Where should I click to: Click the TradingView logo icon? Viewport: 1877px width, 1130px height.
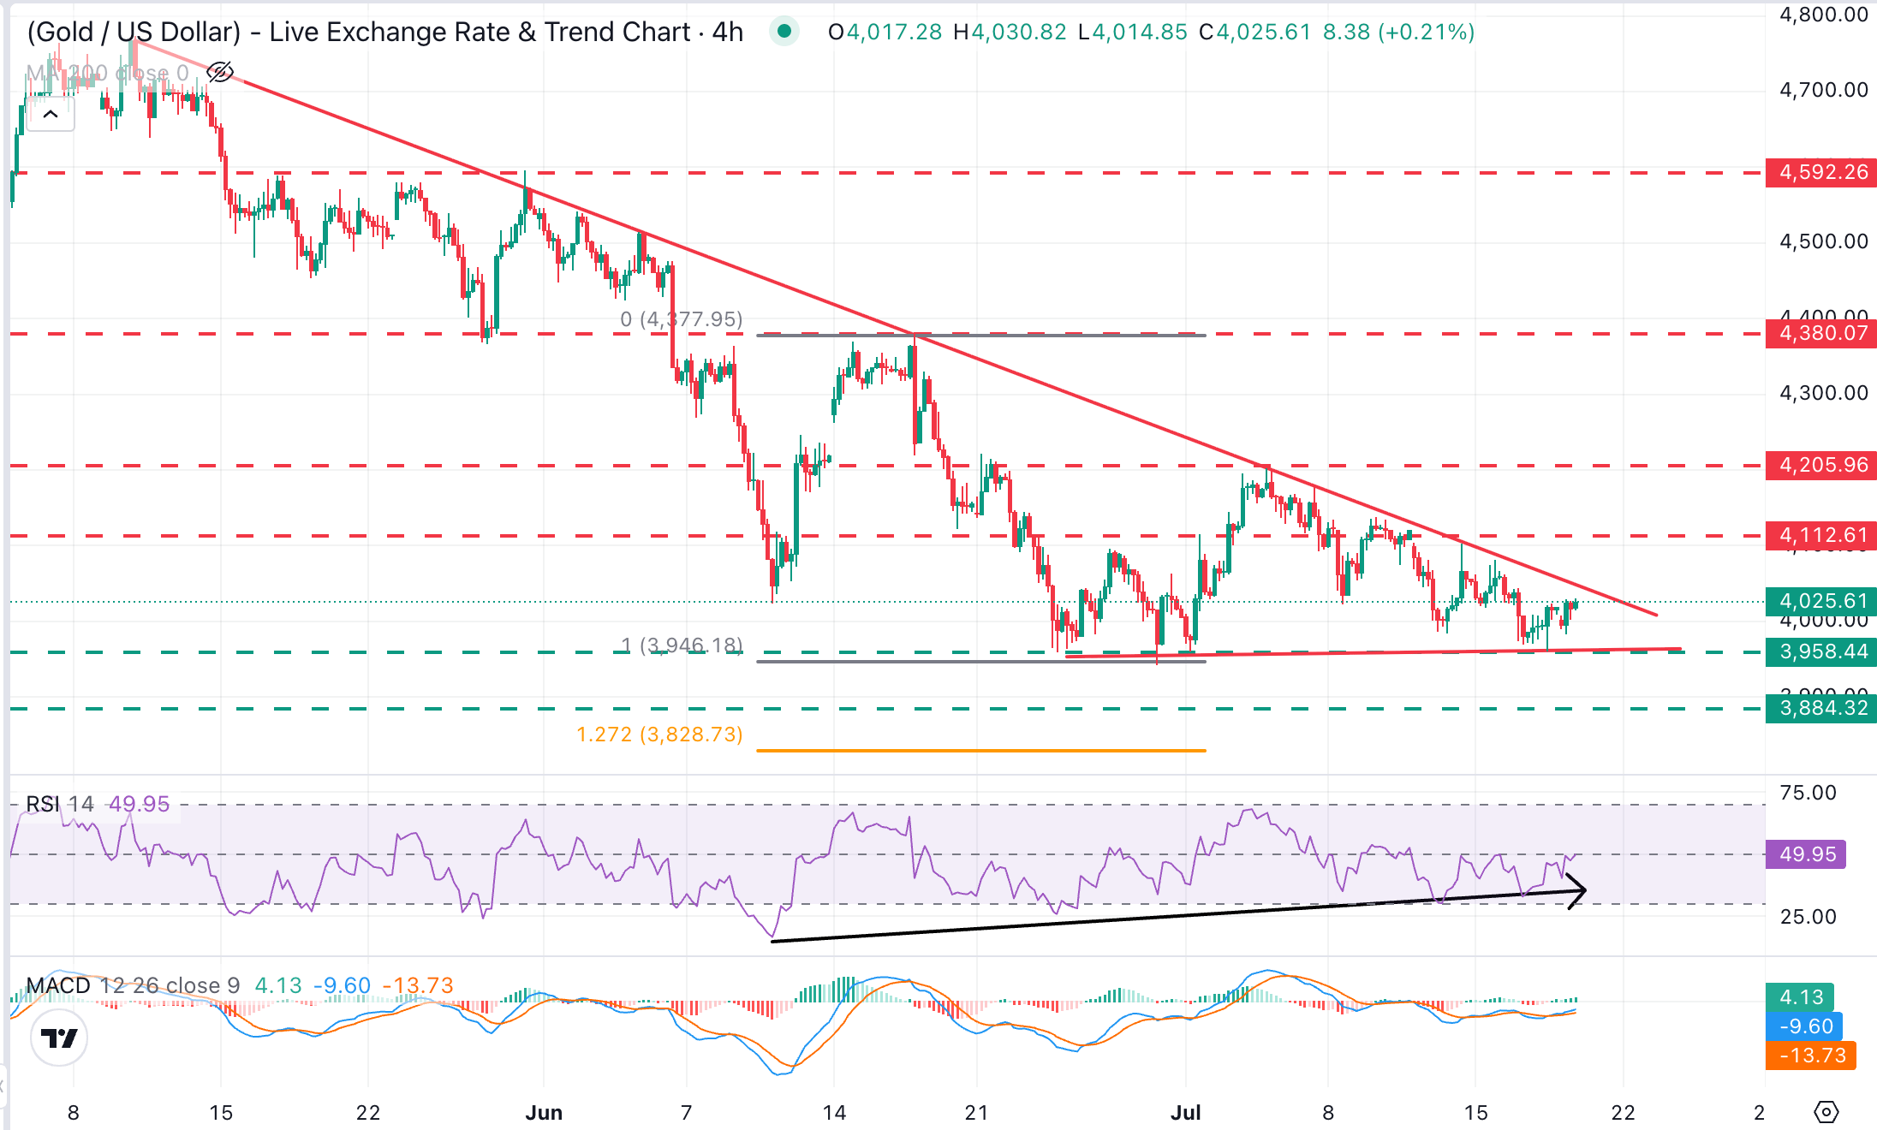point(59,1038)
